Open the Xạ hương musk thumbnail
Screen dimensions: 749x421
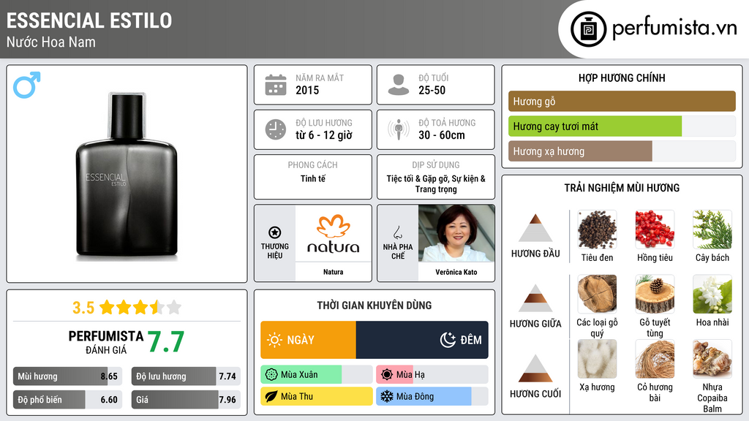pos(597,359)
